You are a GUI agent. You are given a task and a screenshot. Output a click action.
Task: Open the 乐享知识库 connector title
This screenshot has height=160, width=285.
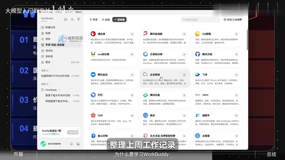point(156,54)
